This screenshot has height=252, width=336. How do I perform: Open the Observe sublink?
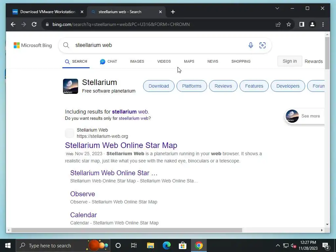pyautogui.click(x=82, y=194)
